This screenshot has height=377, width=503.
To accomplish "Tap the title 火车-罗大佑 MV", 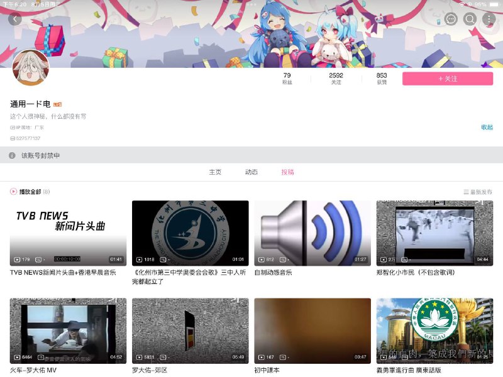I will coord(33,370).
